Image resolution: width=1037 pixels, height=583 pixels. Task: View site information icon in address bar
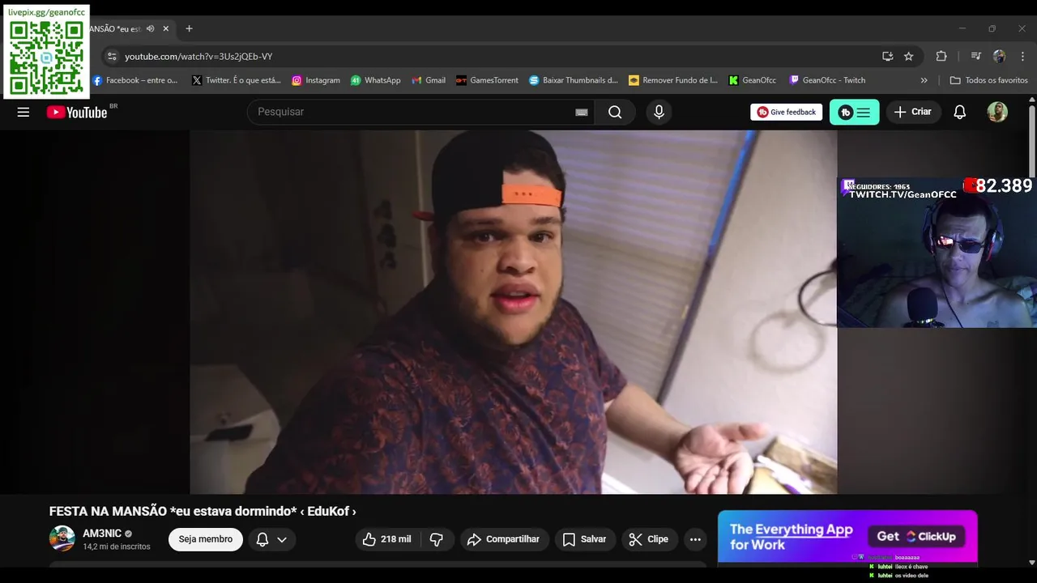112,56
